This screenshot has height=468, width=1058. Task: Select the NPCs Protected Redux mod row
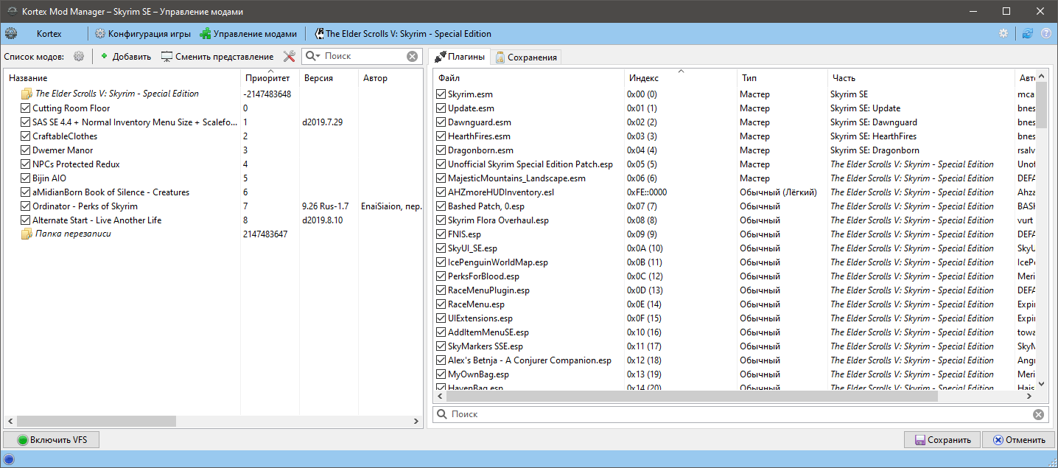pos(214,164)
